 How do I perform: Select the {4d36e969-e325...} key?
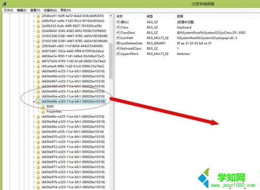(x=73, y=91)
